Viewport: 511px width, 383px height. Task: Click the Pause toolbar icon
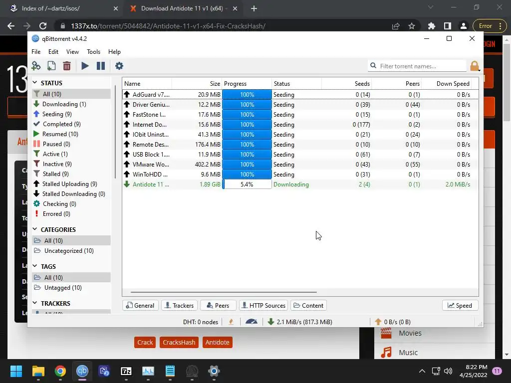(101, 66)
